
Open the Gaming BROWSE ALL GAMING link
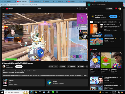59,83
